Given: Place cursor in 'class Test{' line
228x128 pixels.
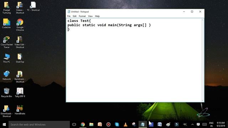Looking at the screenshot, I should 79,21.
